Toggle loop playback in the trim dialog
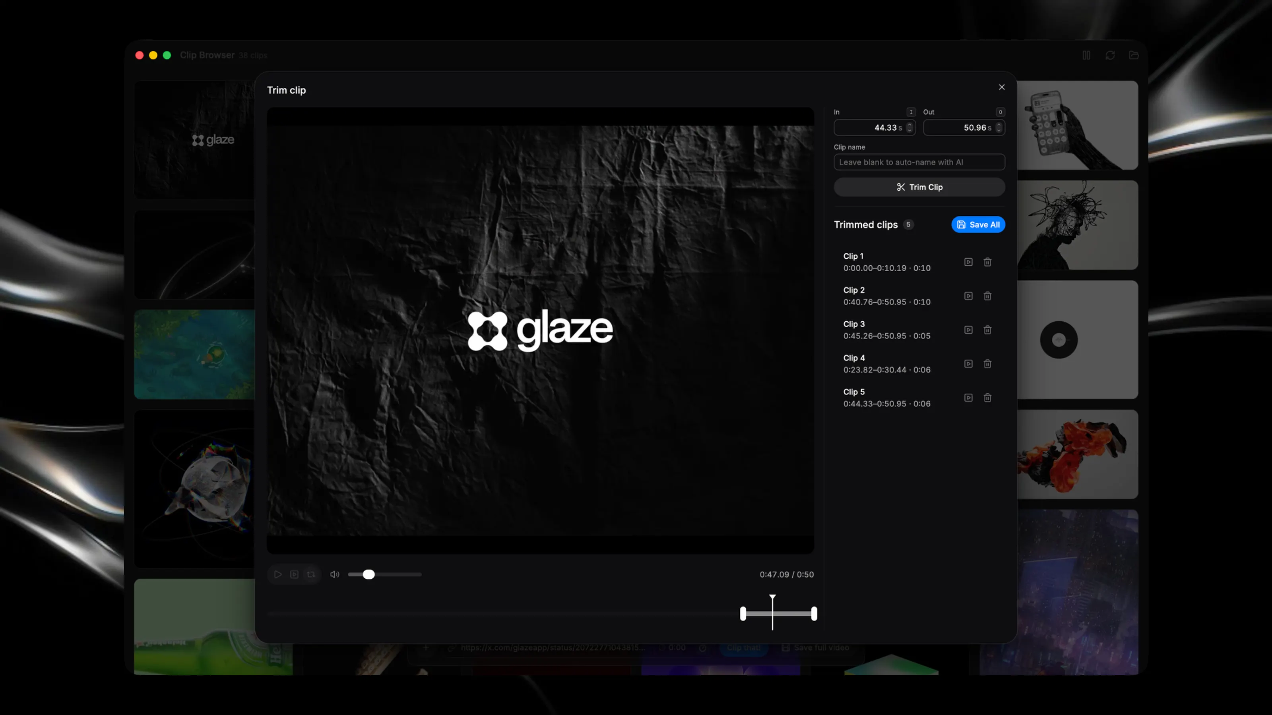 (311, 574)
